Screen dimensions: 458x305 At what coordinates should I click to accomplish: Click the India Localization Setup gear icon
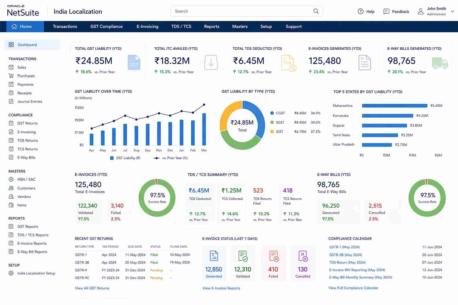tap(11, 273)
